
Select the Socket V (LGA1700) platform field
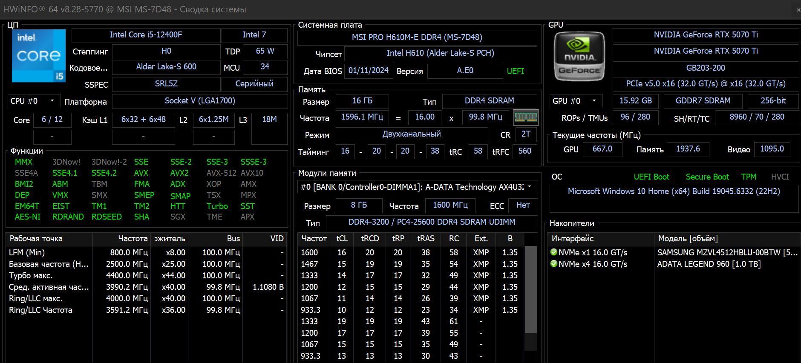coord(200,101)
